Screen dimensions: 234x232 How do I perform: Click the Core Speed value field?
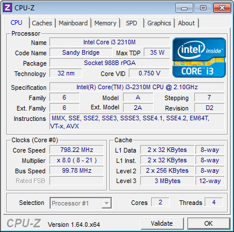[76, 150]
